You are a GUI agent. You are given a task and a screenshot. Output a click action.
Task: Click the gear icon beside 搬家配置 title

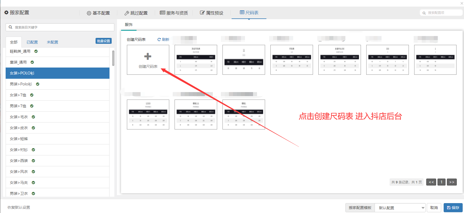pos(6,13)
